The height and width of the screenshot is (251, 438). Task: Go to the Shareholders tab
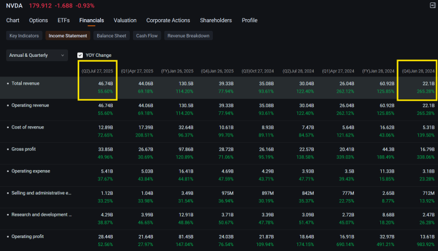[216, 20]
